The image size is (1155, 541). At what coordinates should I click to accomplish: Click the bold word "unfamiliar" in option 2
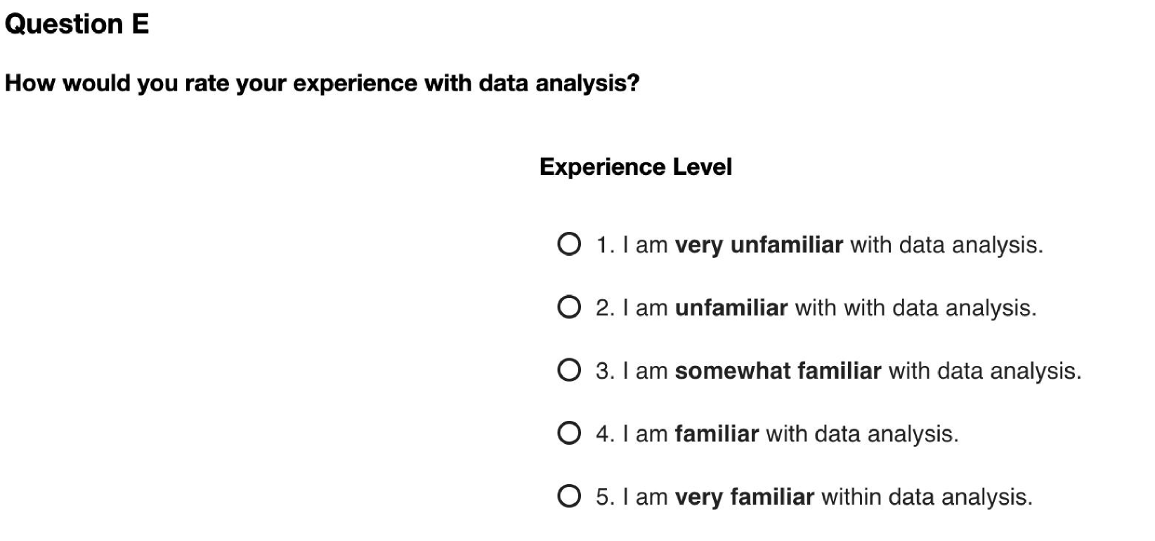point(731,308)
